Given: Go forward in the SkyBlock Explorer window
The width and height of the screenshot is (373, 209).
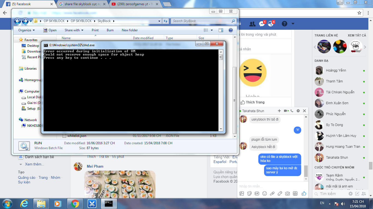Looking at the screenshot, I should pyautogui.click(x=25, y=21).
